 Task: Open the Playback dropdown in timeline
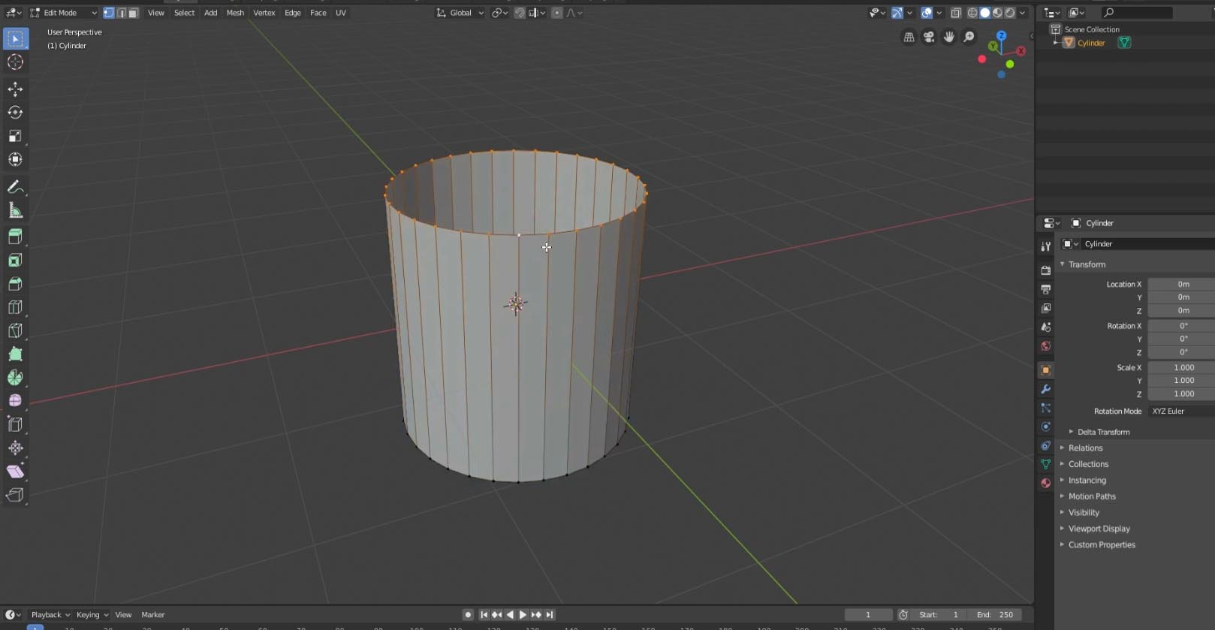(50, 615)
